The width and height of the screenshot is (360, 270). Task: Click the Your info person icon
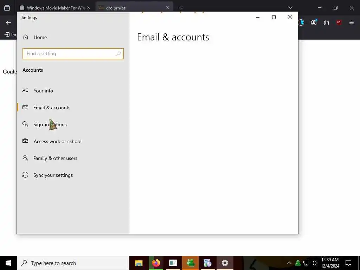(25, 90)
